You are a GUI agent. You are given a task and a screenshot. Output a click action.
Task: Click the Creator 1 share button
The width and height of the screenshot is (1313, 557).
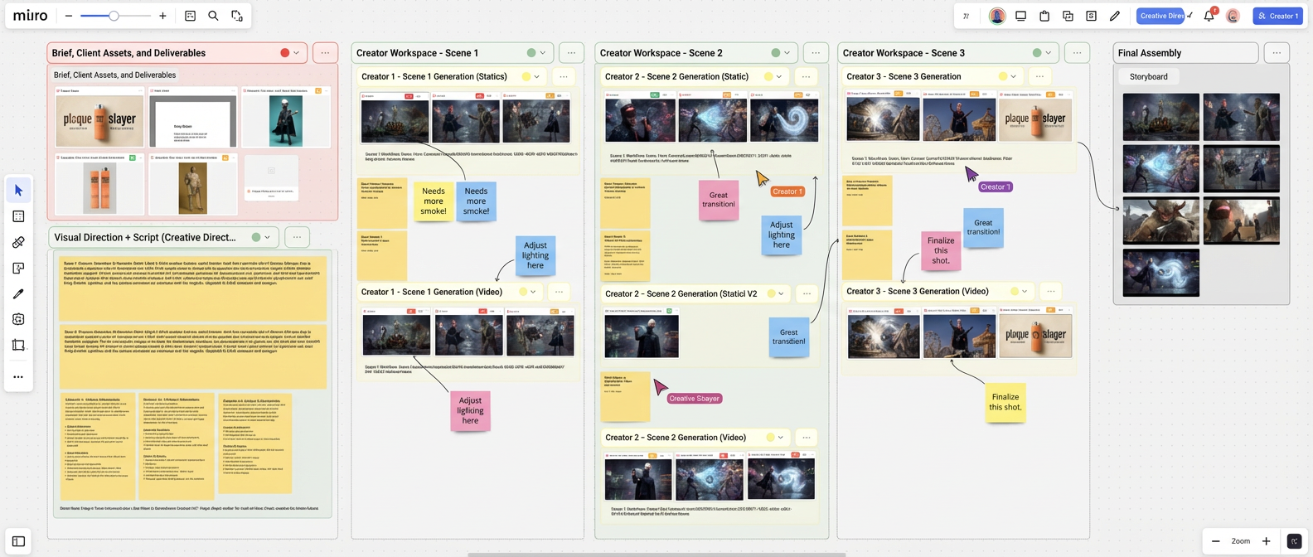coord(1277,16)
